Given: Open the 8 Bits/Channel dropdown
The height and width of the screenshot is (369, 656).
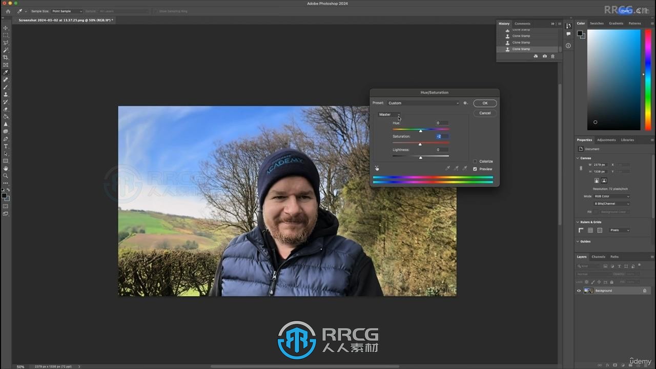Looking at the screenshot, I should 612,203.
